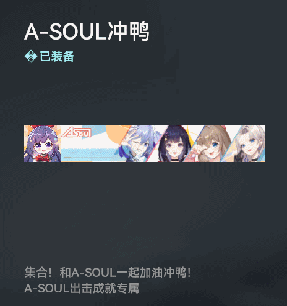The height and width of the screenshot is (306, 287).
Task: Select the brown-haired blue-eyed character portrait
Action: tap(208, 143)
